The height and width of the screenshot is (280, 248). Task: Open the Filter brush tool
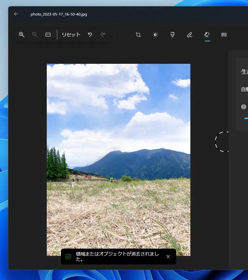coord(172,34)
